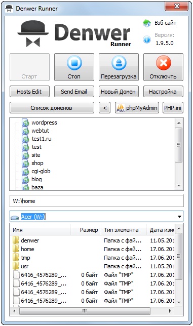Click the W:\home path field
The height and width of the screenshot is (326, 193).
click(96, 201)
